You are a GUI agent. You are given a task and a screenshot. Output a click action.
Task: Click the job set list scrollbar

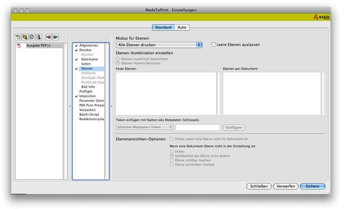tap(65, 111)
